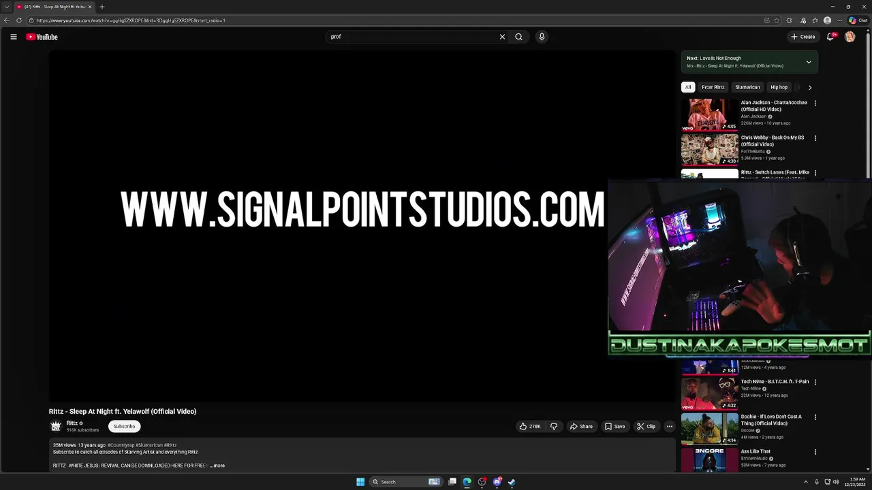Play Tech N9ne B.I.T.C.H. thumbnail

click(709, 393)
